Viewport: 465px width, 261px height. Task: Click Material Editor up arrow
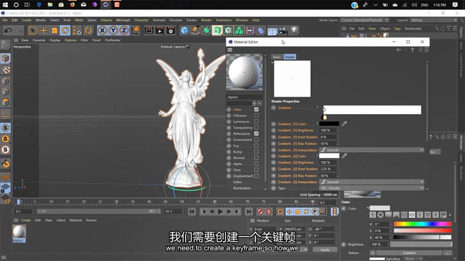pyautogui.click(x=412, y=50)
